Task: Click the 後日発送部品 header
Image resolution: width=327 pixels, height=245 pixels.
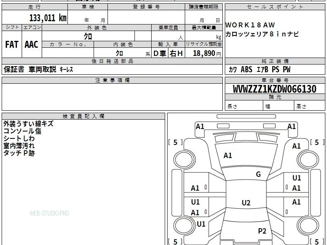Action: (x=112, y=61)
